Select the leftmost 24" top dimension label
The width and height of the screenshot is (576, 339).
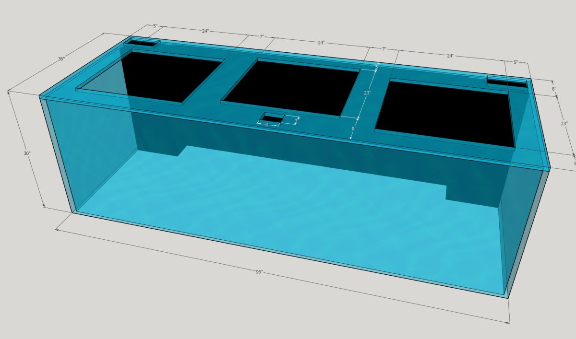click(x=205, y=31)
